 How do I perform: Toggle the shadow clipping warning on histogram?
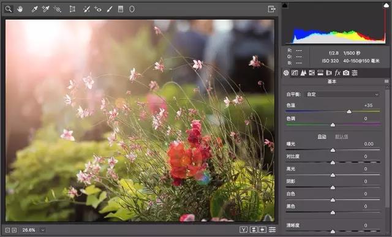point(285,6)
